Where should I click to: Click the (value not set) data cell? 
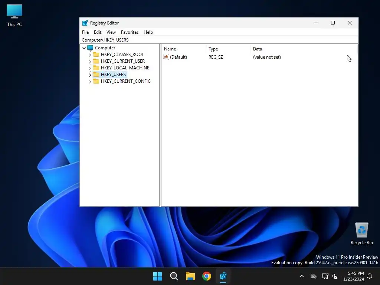click(x=267, y=57)
